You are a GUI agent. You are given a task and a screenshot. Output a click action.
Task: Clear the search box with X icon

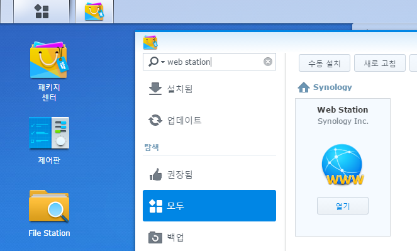(268, 62)
